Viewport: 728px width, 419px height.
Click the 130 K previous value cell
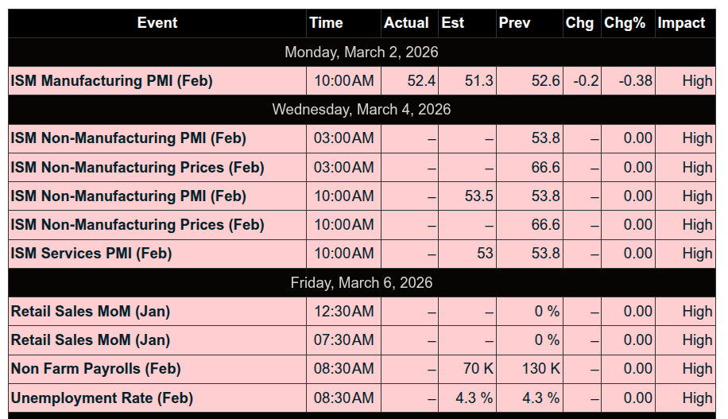(x=541, y=369)
